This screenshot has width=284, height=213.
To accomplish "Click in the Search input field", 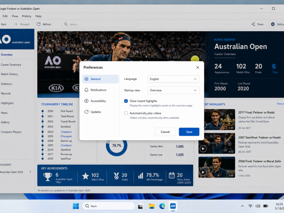I will pos(99,24).
